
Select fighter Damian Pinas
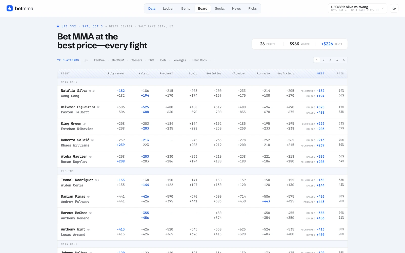73,196
